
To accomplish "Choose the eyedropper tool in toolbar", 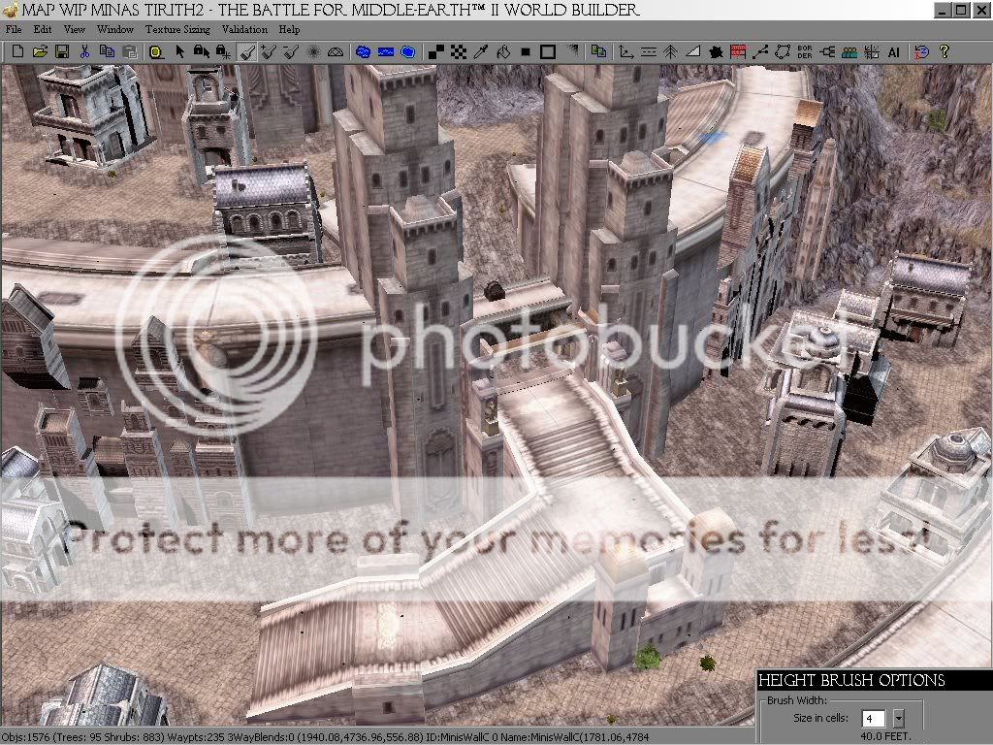I will coord(479,51).
